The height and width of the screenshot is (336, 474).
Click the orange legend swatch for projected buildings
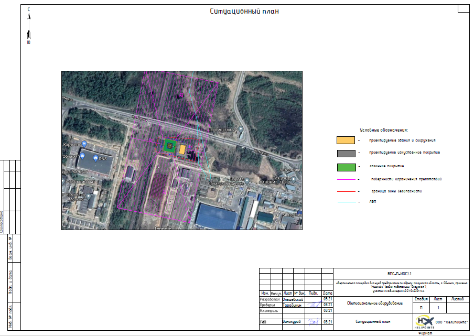(346, 140)
